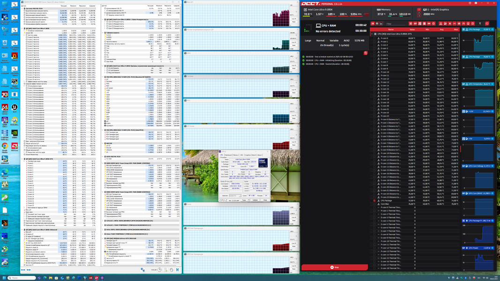Check the P-core 0 sensor checkbox
This screenshot has width=500, height=281.
[x=374, y=38]
